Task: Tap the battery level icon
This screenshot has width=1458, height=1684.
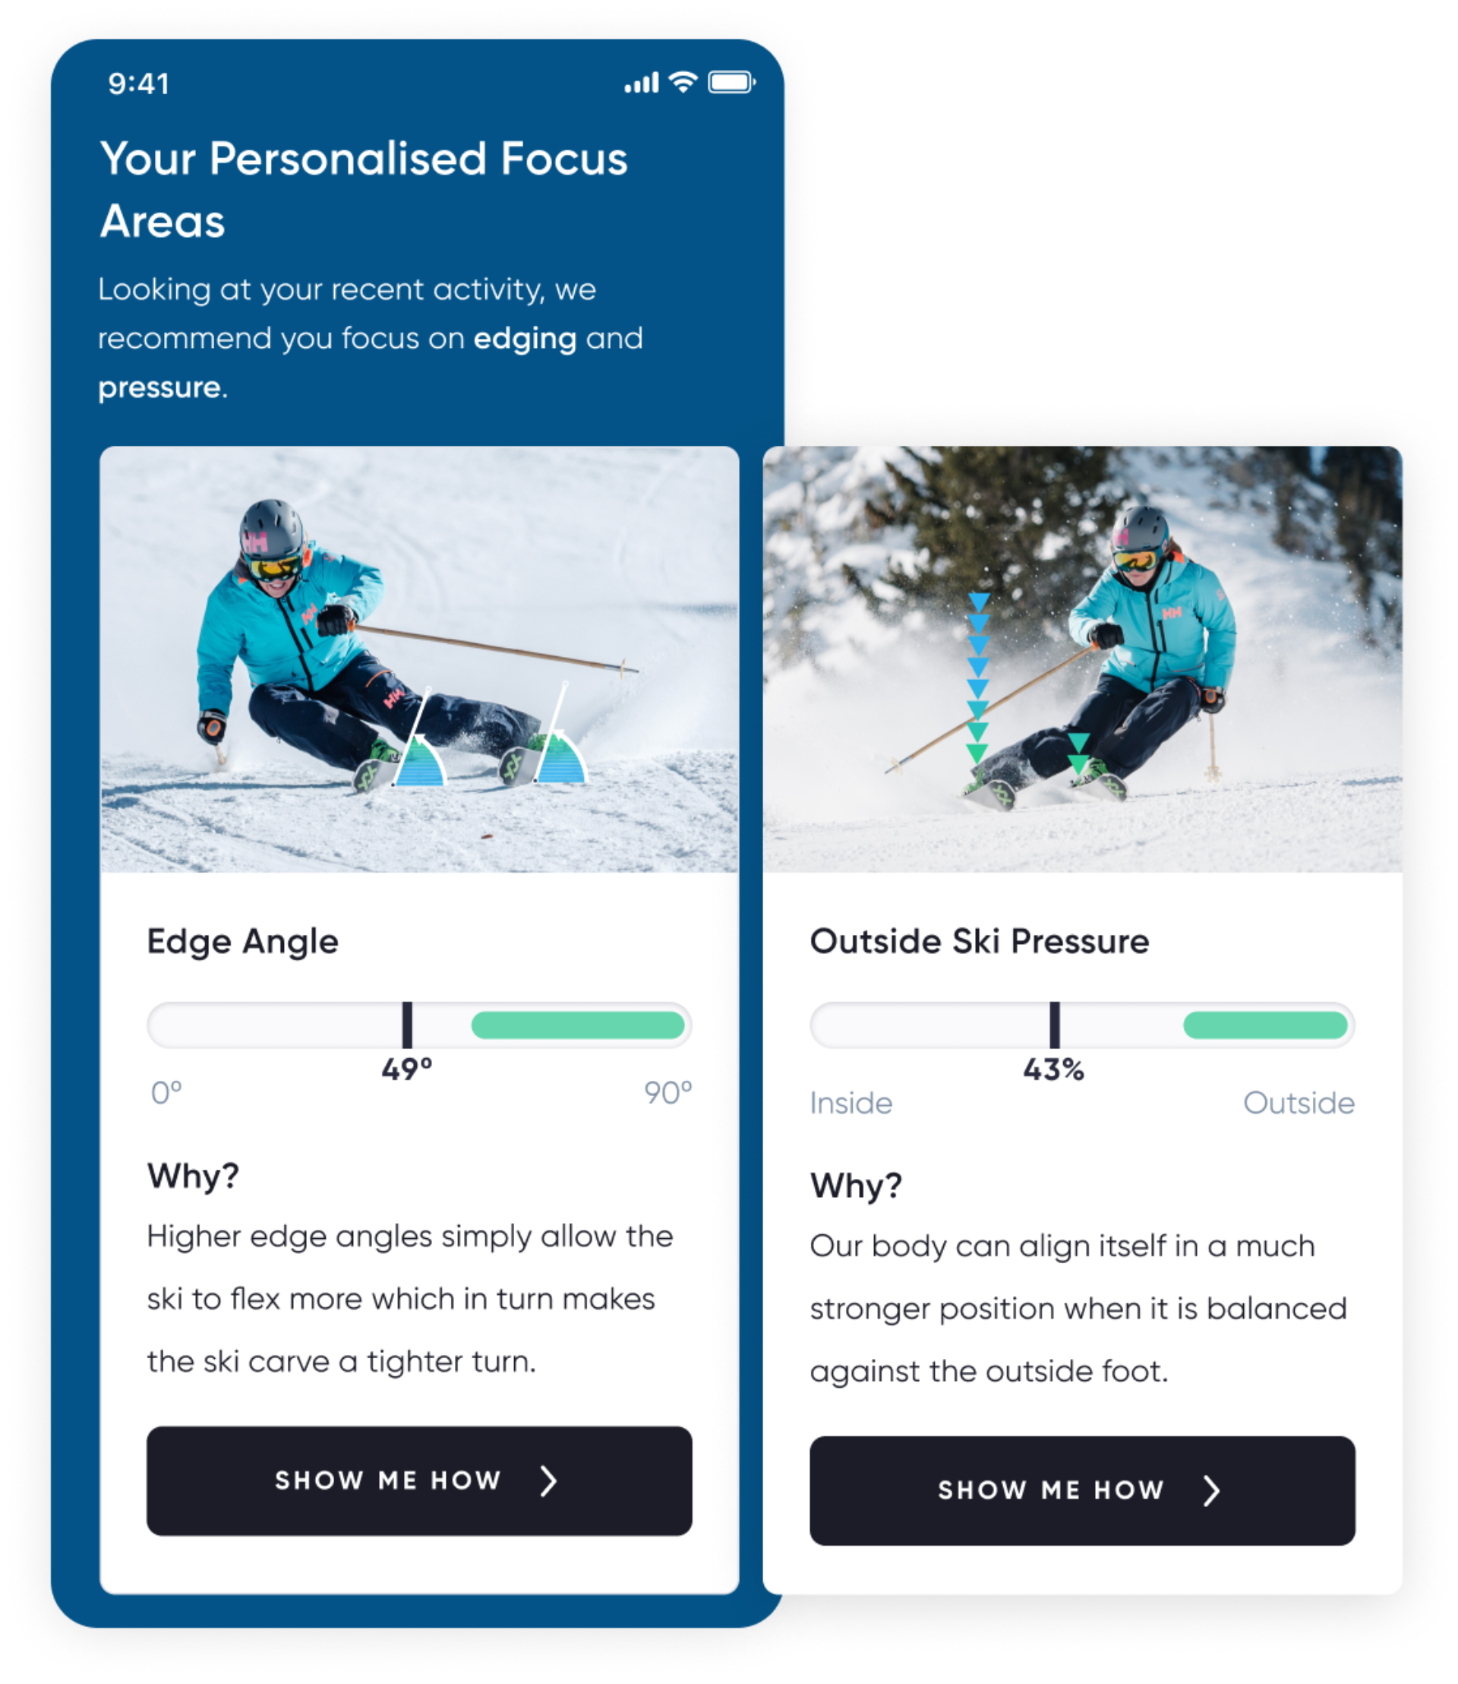Action: [x=731, y=82]
